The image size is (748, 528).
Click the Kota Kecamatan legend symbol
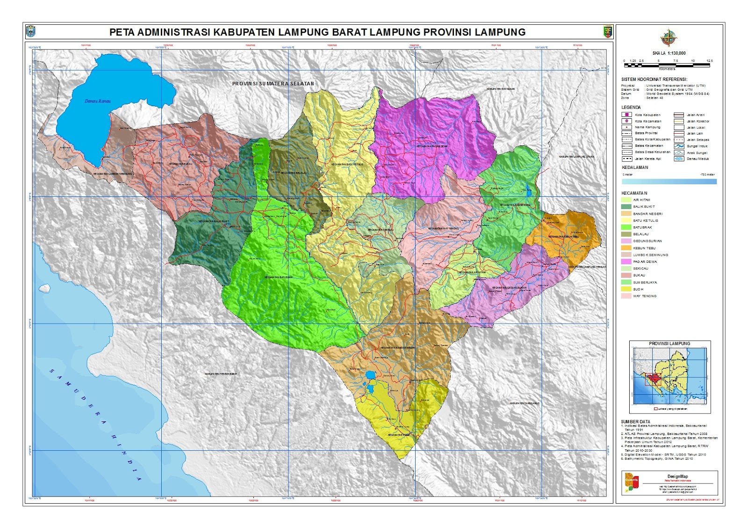point(626,121)
